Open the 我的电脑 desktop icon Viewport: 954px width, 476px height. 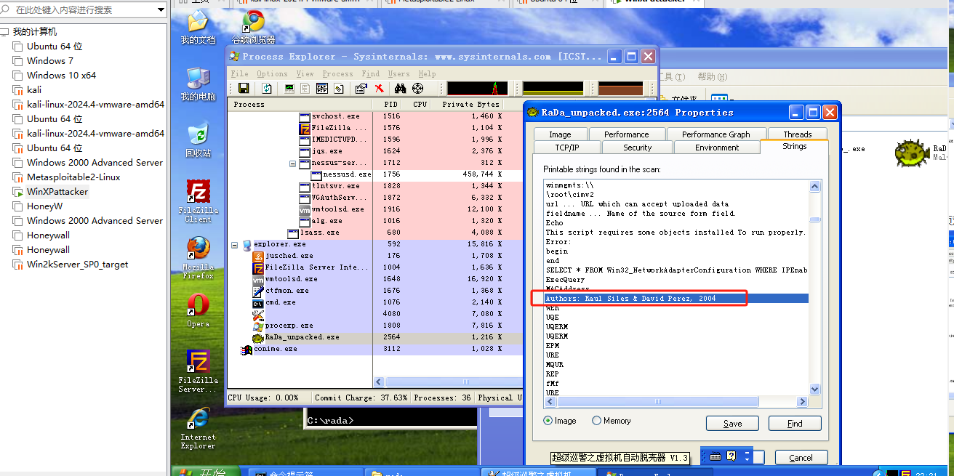(x=198, y=84)
